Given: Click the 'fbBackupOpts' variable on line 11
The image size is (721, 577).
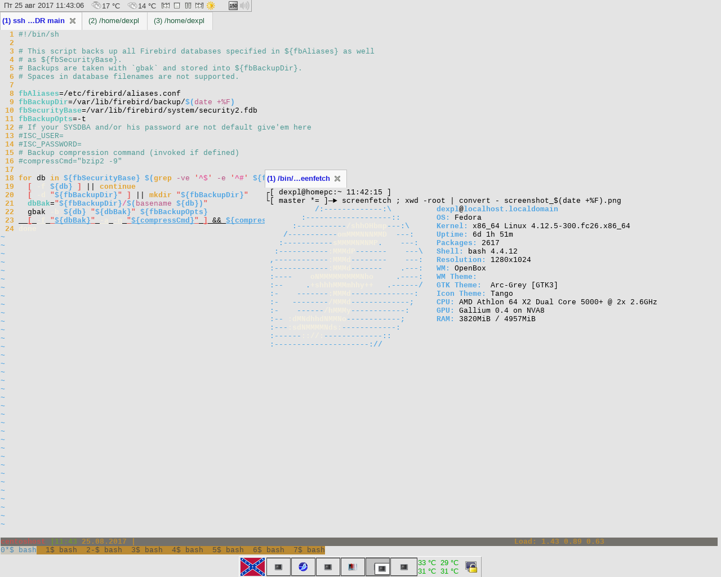Looking at the screenshot, I should point(46,119).
